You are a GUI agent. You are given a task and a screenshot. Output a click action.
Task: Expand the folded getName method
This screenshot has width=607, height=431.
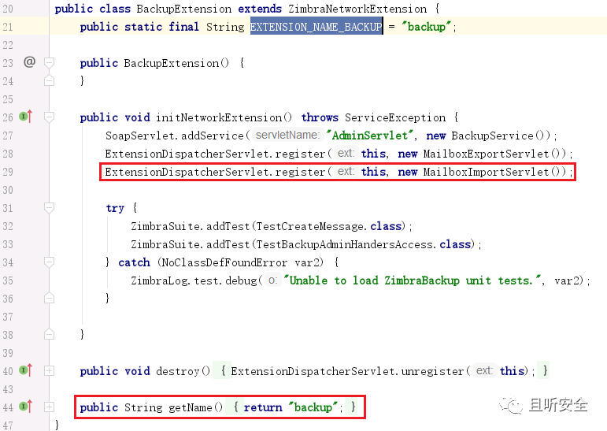pyautogui.click(x=49, y=407)
